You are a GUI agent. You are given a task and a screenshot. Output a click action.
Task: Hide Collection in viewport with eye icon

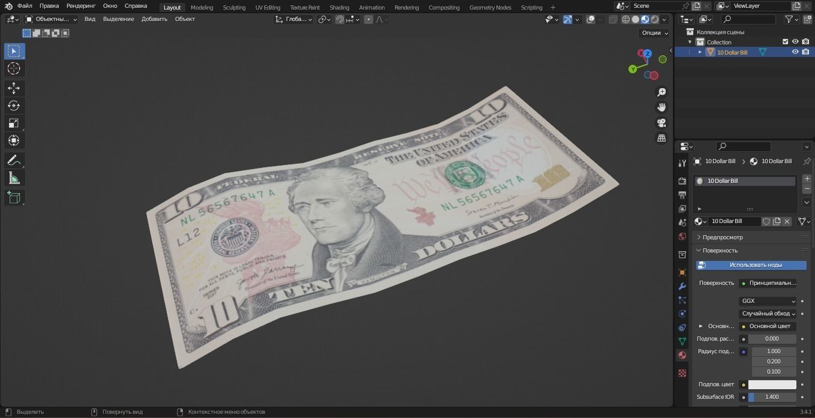click(x=795, y=42)
